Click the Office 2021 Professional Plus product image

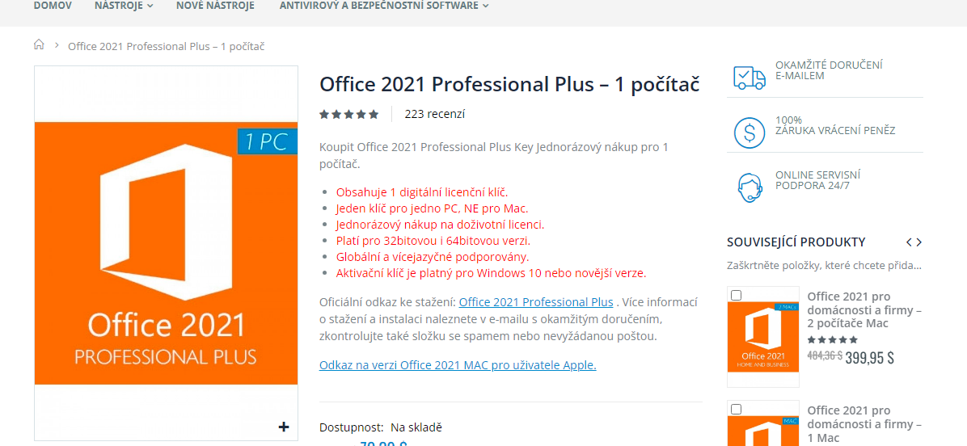(166, 253)
